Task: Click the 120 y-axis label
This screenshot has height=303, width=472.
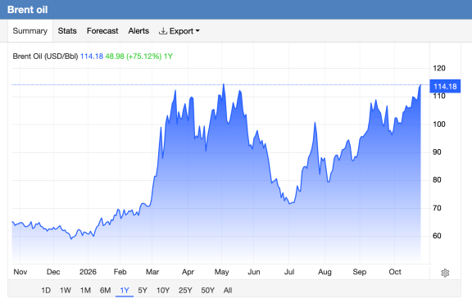Action: coord(439,68)
